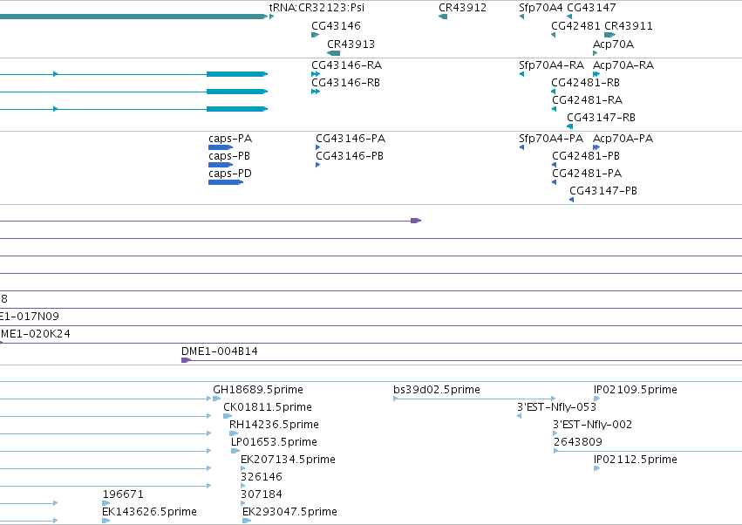742x525 pixels.
Task: Click the EK143626.5prime EST label
Action: click(x=150, y=512)
